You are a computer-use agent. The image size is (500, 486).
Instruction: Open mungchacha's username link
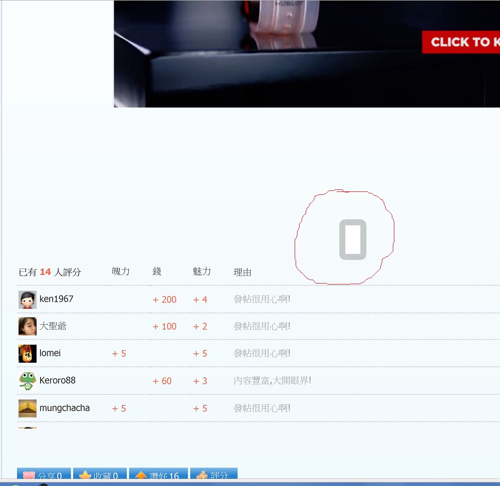[65, 408]
